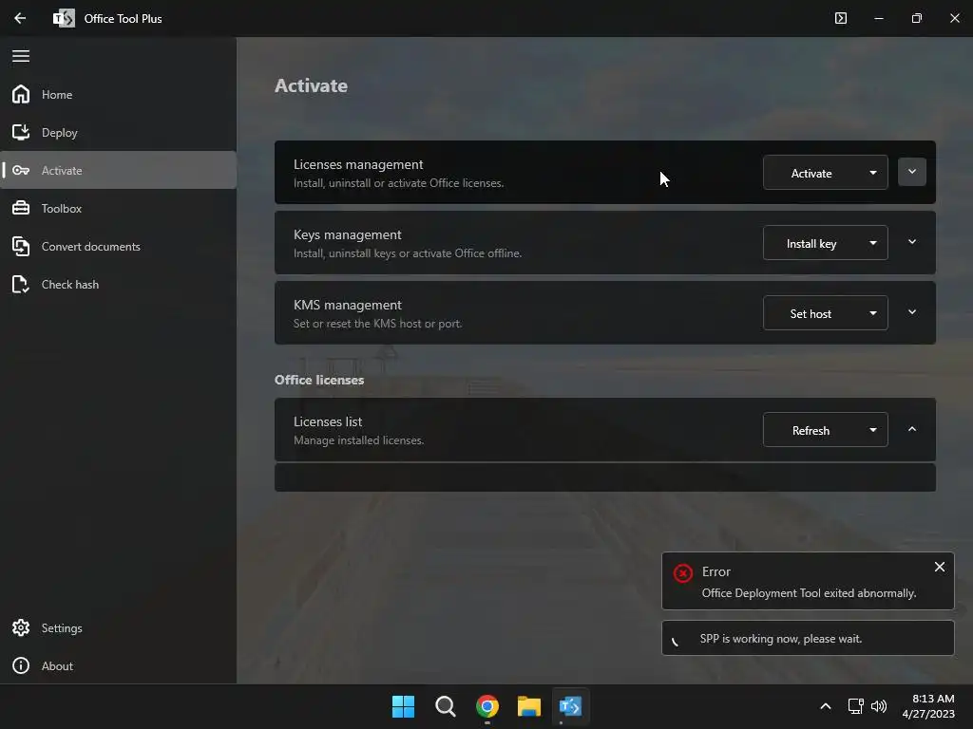Click the Check hash file icon
The image size is (973, 729).
[21, 284]
